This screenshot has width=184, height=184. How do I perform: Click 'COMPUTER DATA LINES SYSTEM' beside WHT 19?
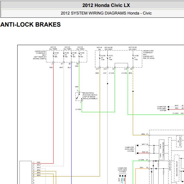coord(129,149)
